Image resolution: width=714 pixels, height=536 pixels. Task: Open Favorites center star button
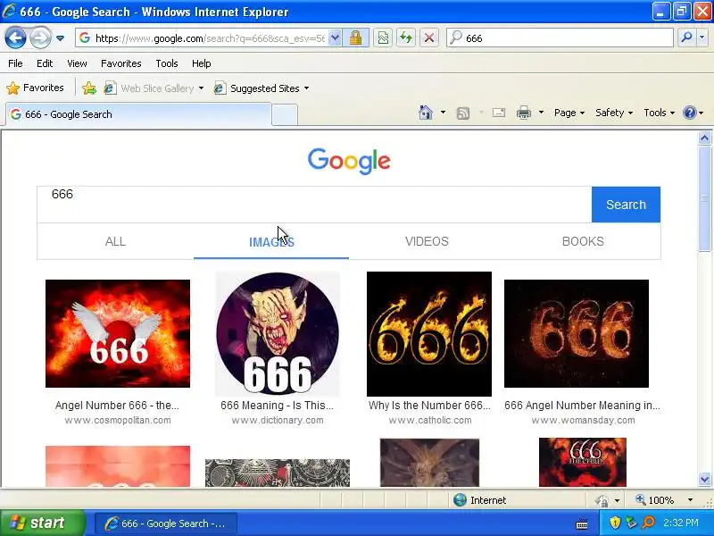(x=35, y=88)
